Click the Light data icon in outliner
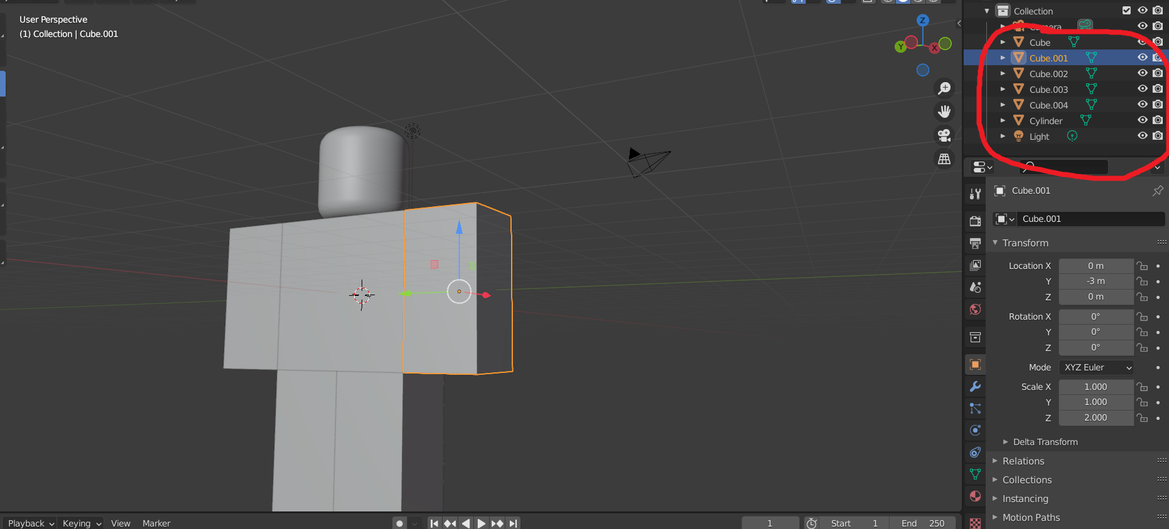The height and width of the screenshot is (529, 1169). coord(1072,136)
